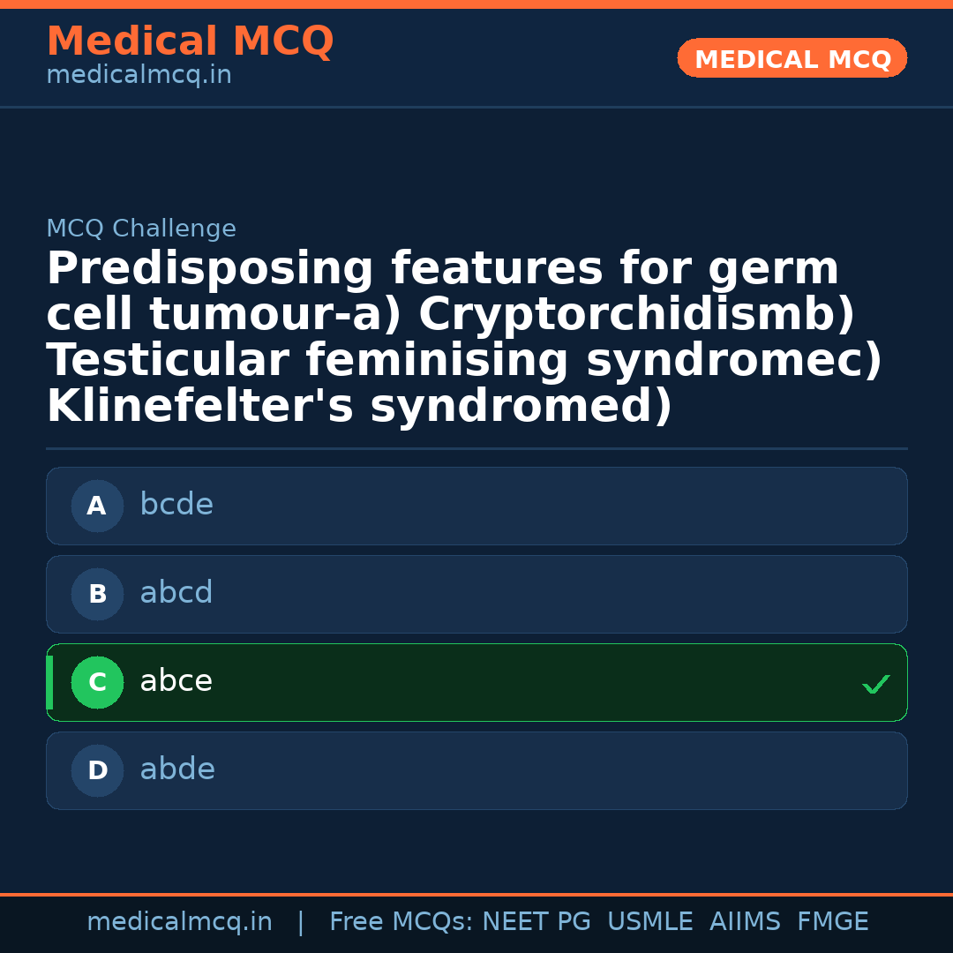Viewport: 953px width, 953px height.
Task: Open the Medical MCQ header title
Action: pos(190,41)
